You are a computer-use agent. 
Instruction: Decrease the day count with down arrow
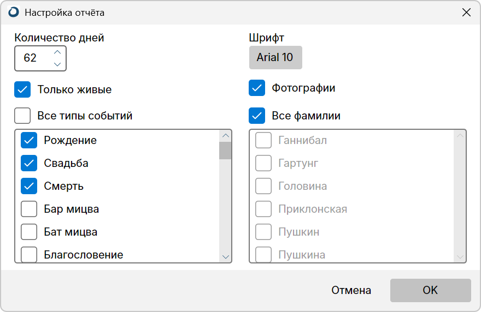(57, 64)
